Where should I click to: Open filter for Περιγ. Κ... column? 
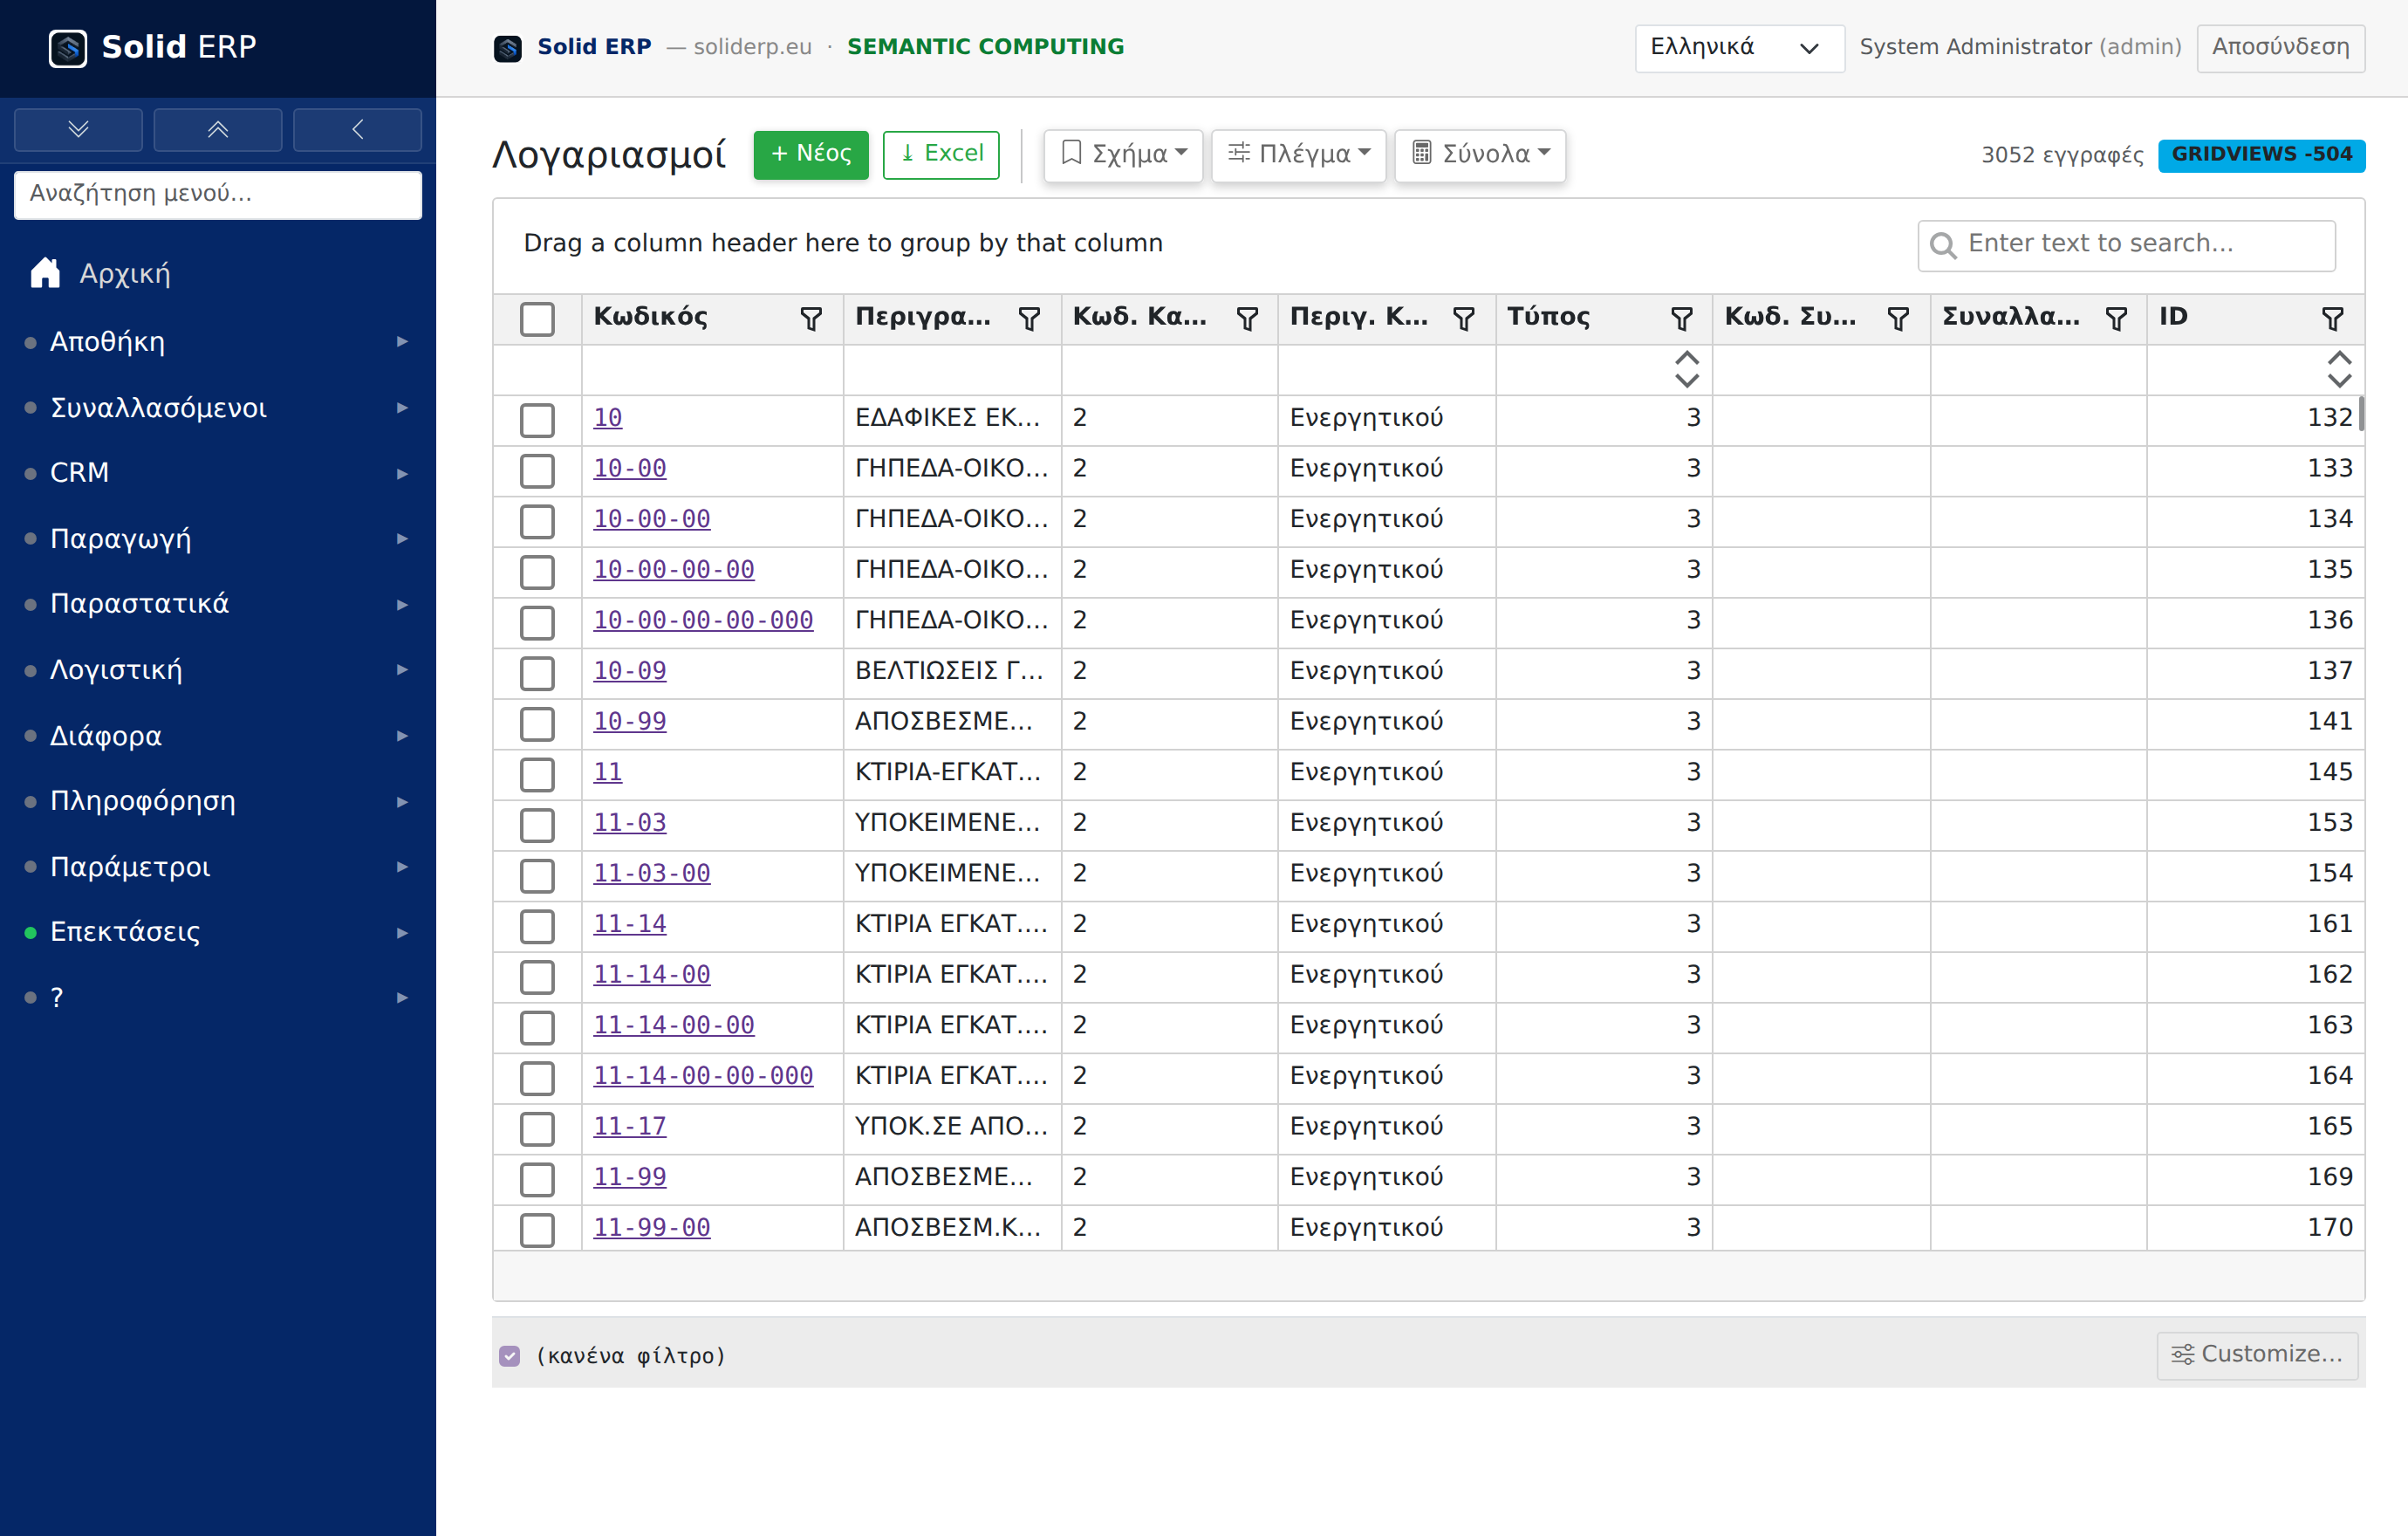[1464, 319]
